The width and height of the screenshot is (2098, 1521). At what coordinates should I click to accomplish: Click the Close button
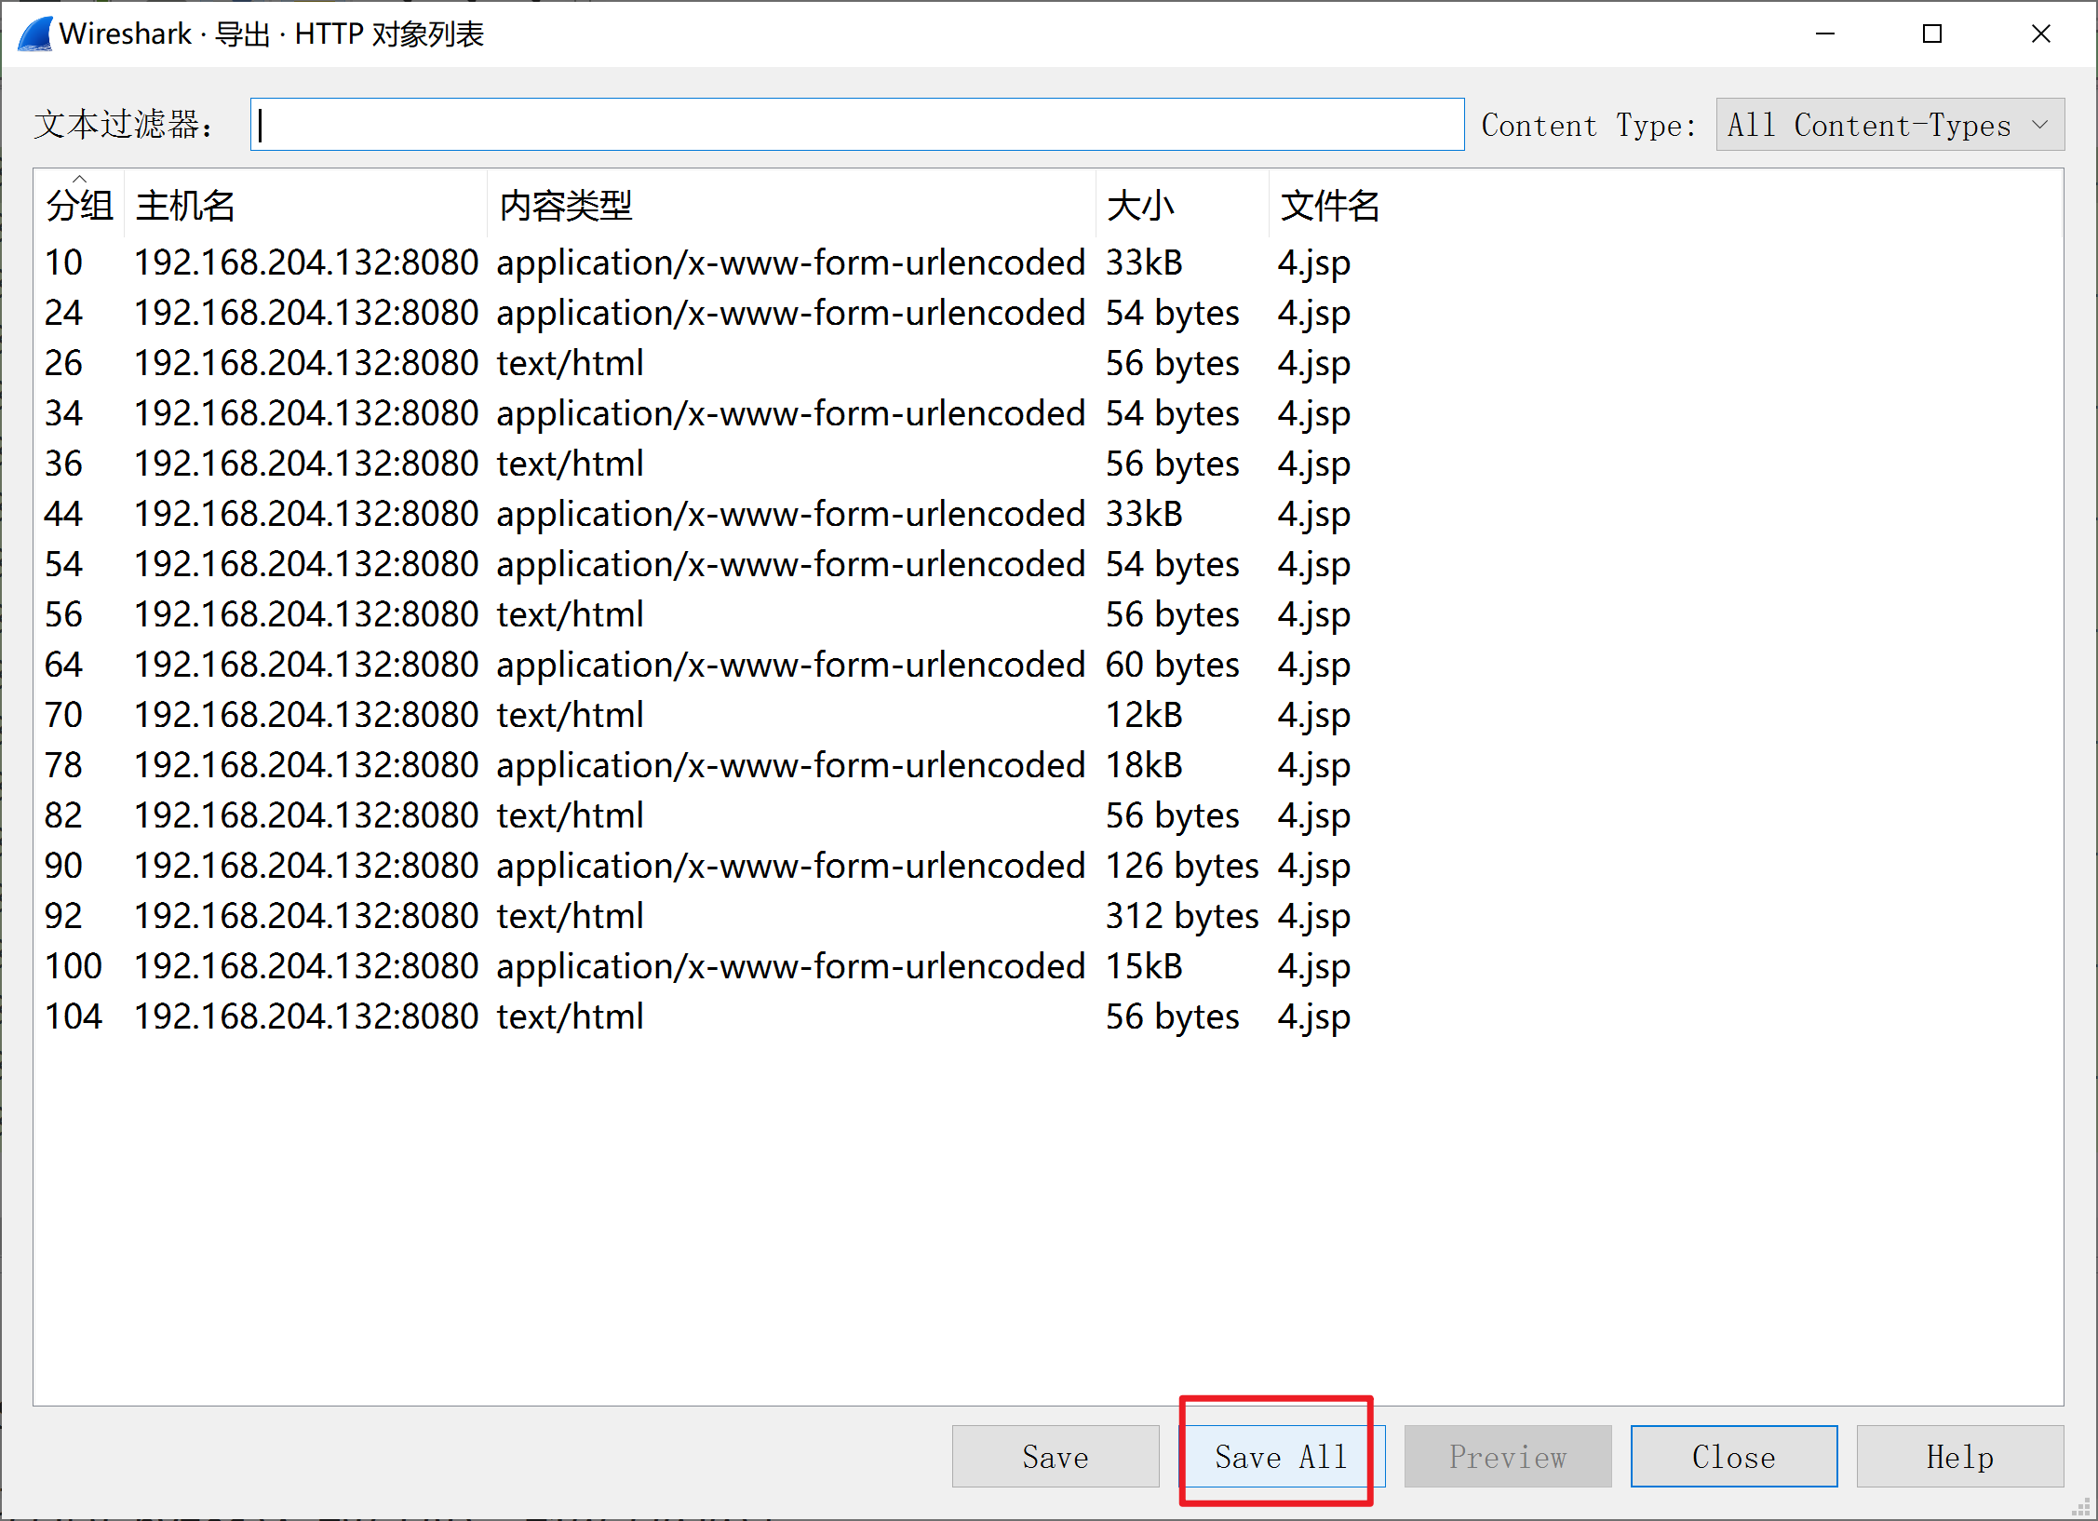point(1733,1456)
